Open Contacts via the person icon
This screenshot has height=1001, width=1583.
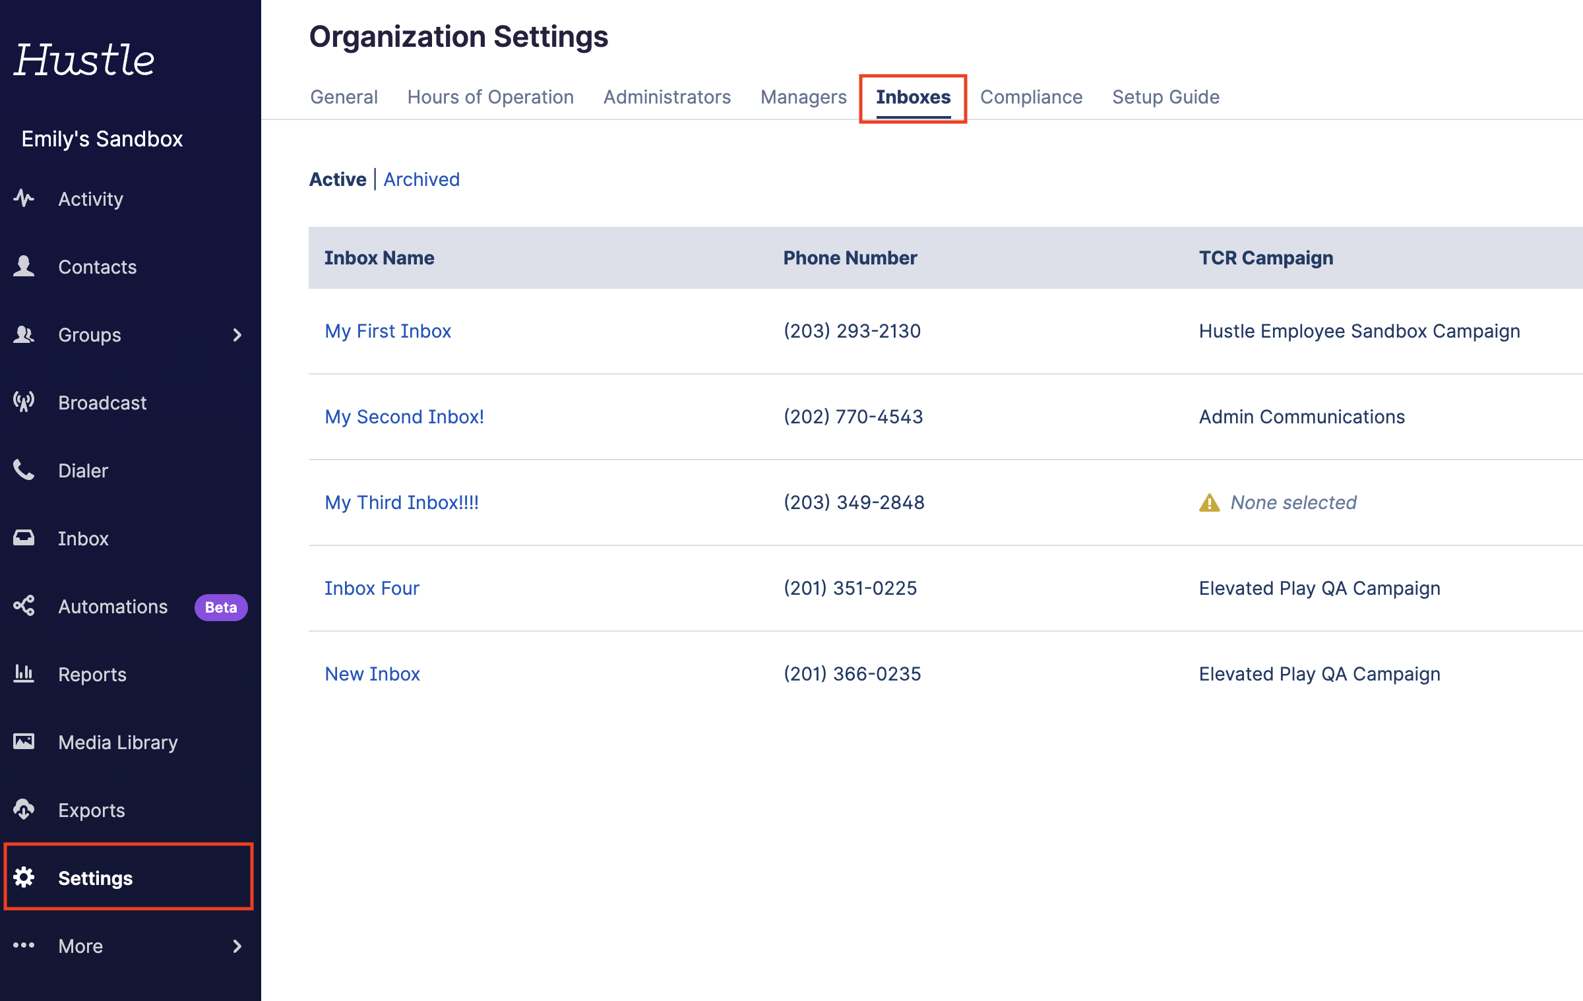coord(24,266)
